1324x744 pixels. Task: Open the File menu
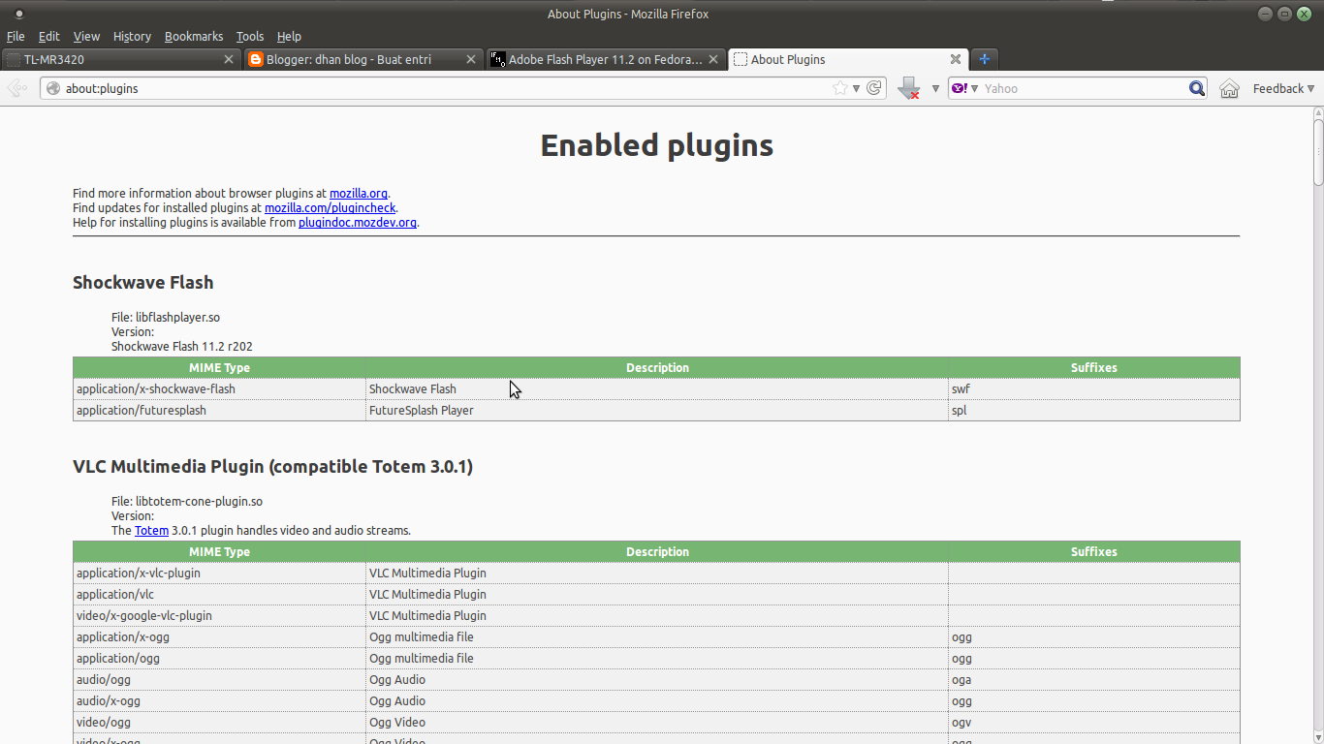pos(16,36)
